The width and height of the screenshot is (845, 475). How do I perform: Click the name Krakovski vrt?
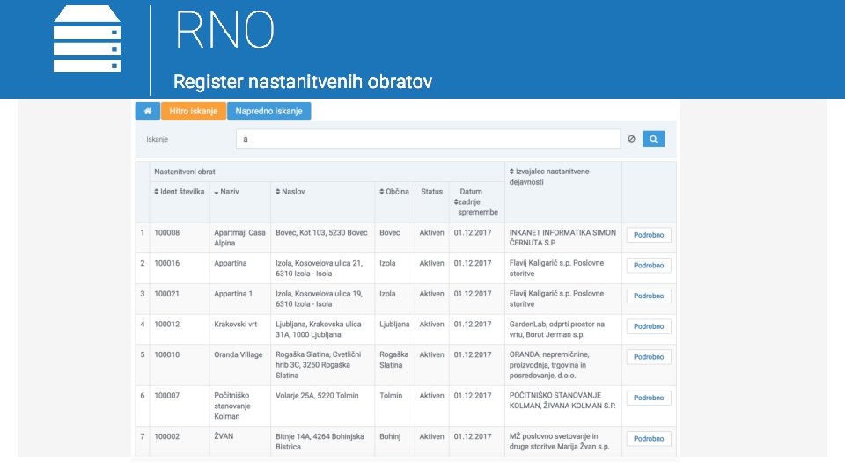[236, 325]
